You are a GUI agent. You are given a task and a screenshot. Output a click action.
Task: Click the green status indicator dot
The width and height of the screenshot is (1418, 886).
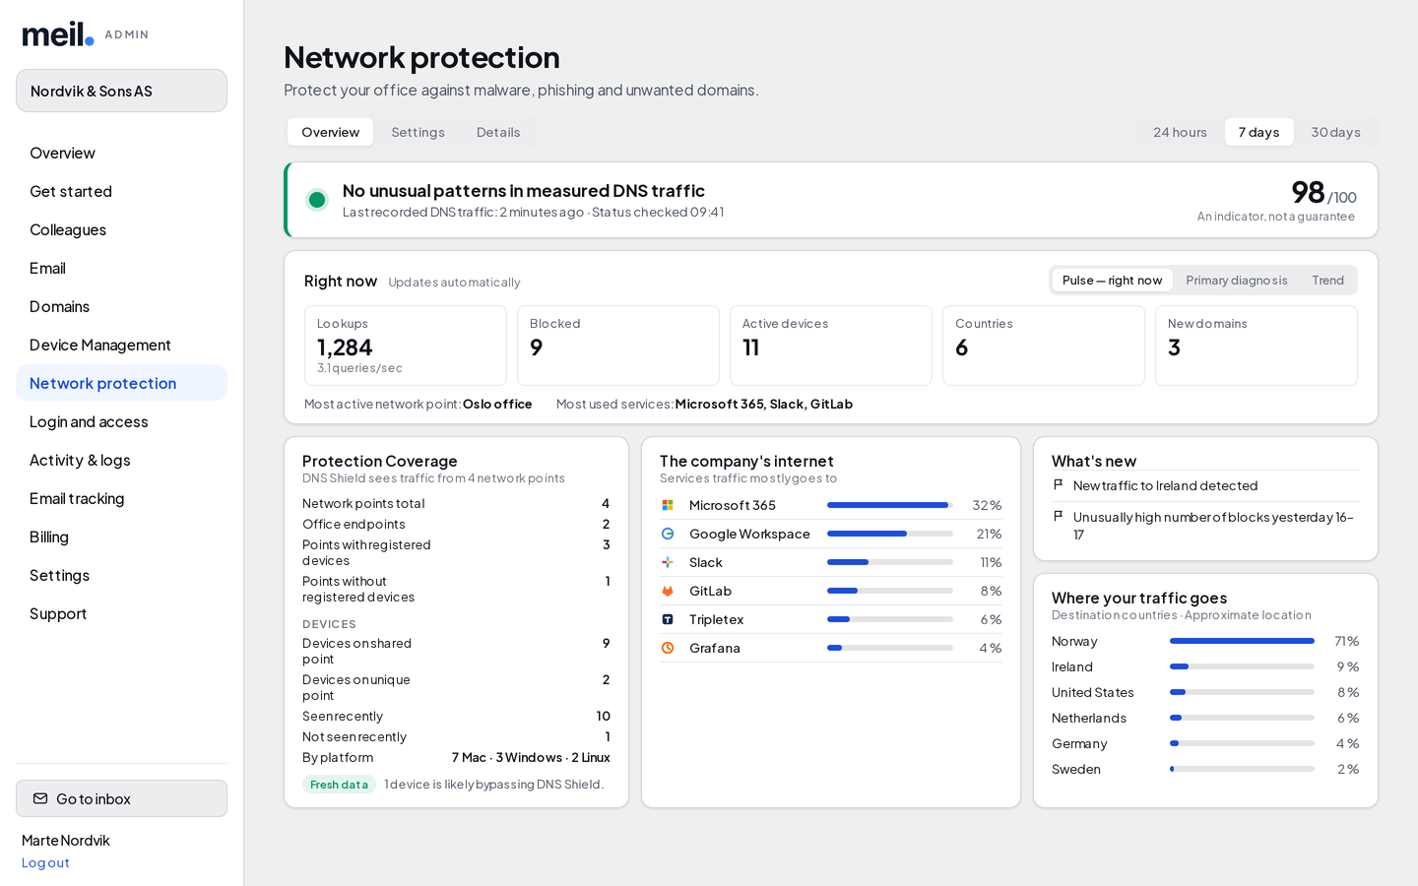click(x=317, y=200)
